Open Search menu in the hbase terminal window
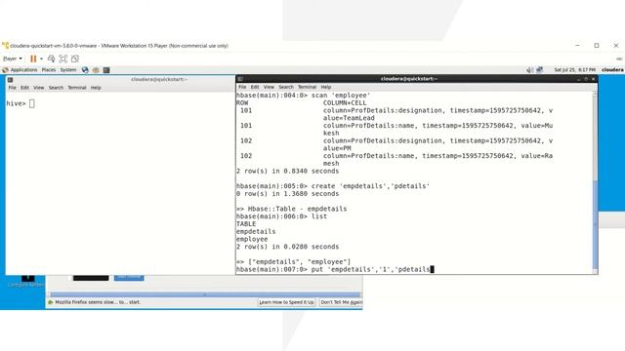This screenshot has height=351, width=625. coord(286,87)
